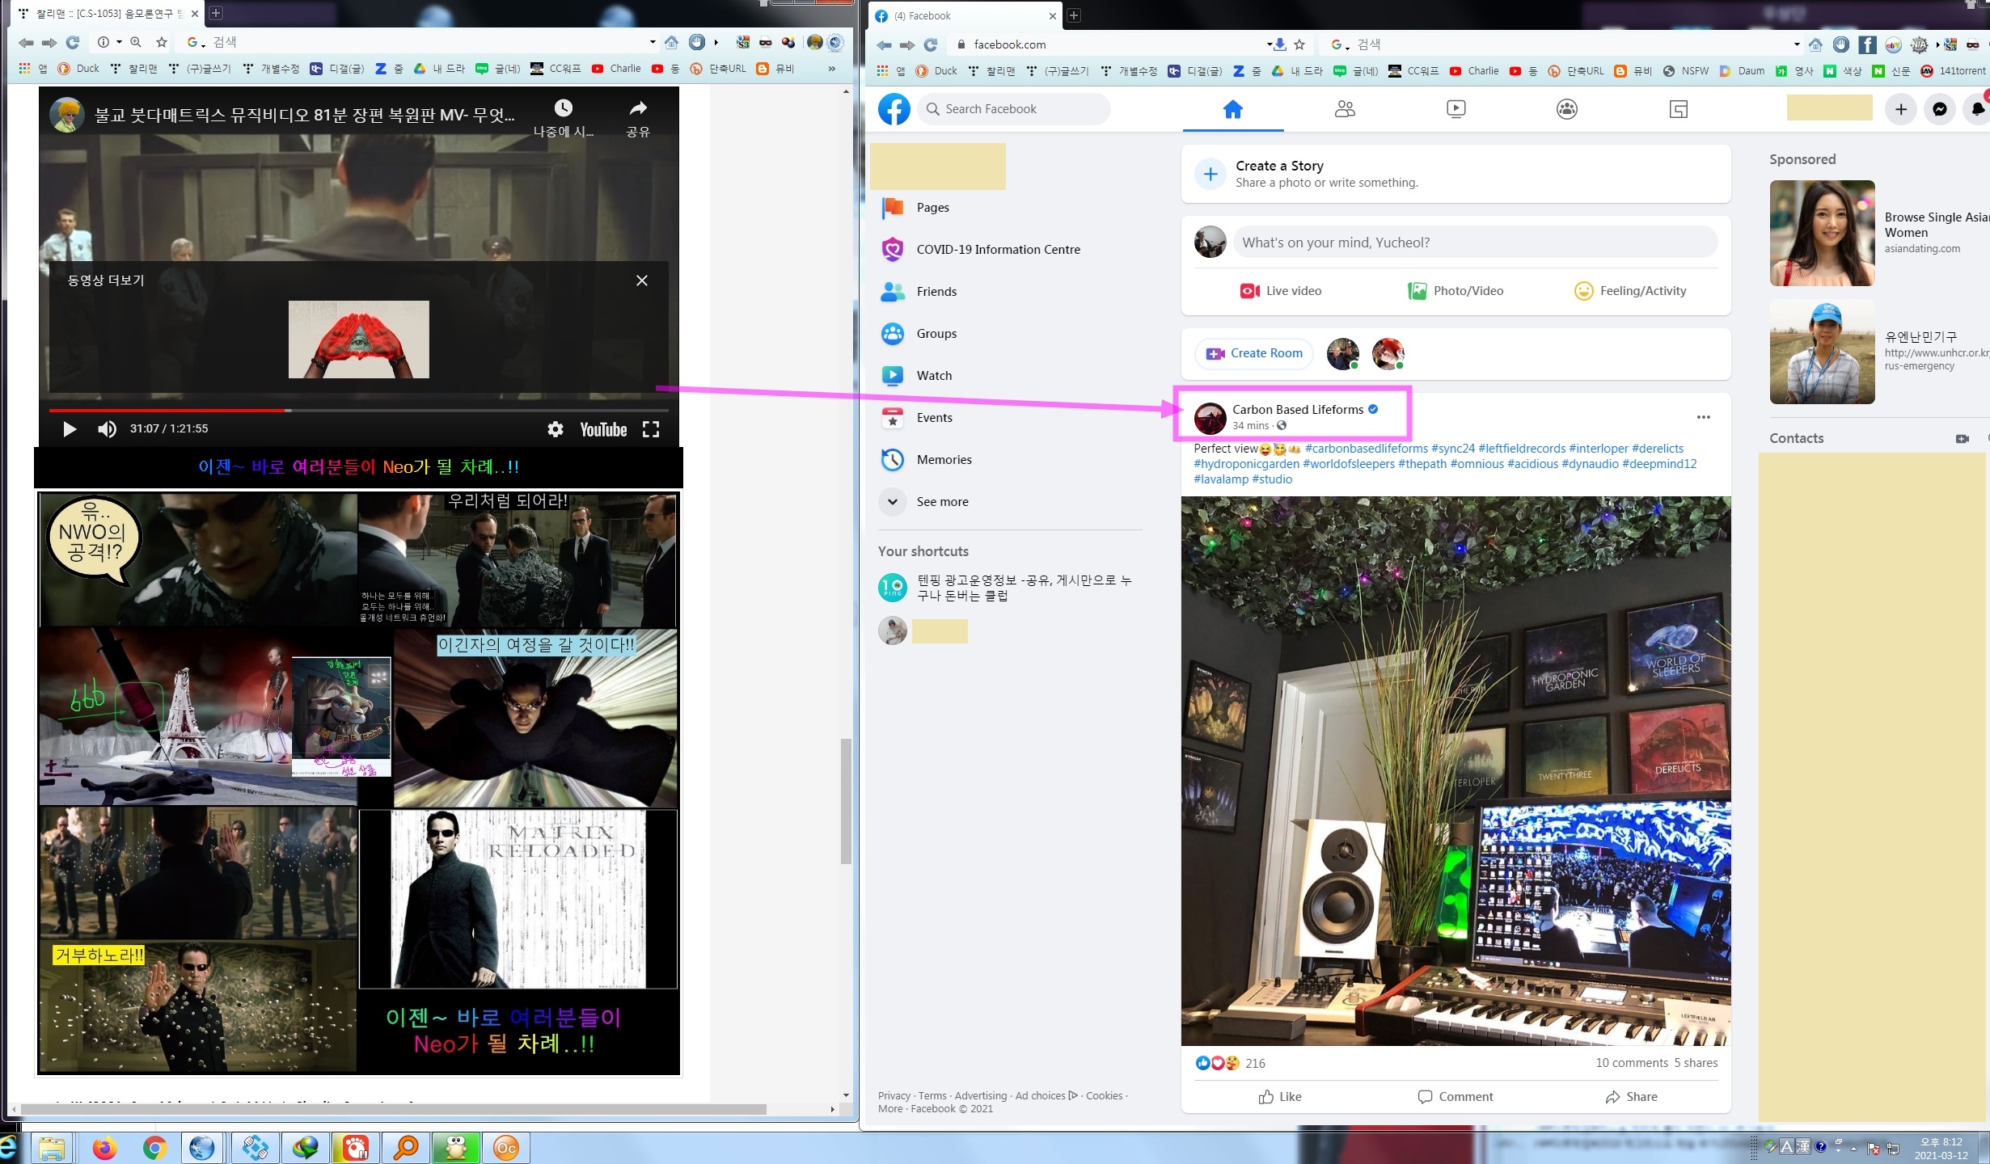Click Create a Story plus button
The height and width of the screenshot is (1164, 1990).
tap(1210, 174)
